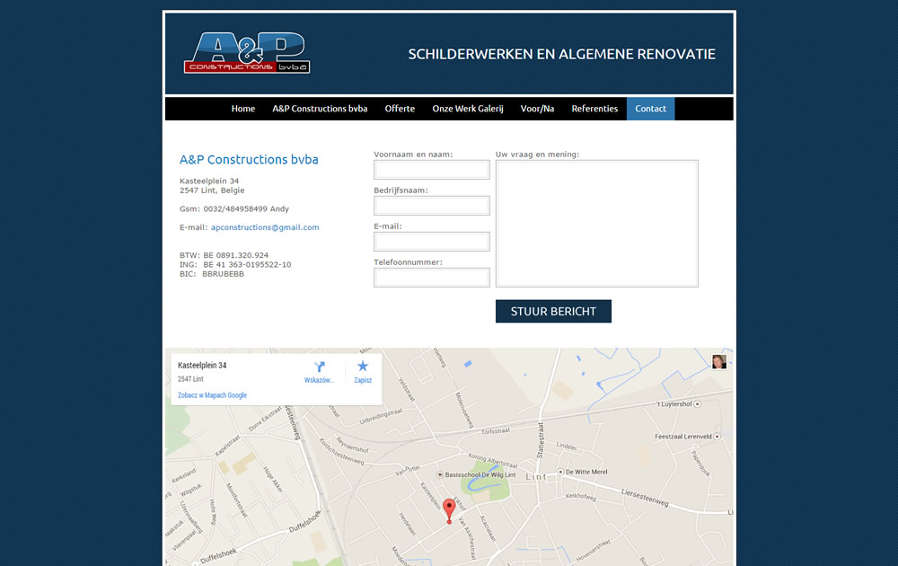The width and height of the screenshot is (898, 566).
Task: Click the 't Luytershof map marker
Action: [x=698, y=404]
